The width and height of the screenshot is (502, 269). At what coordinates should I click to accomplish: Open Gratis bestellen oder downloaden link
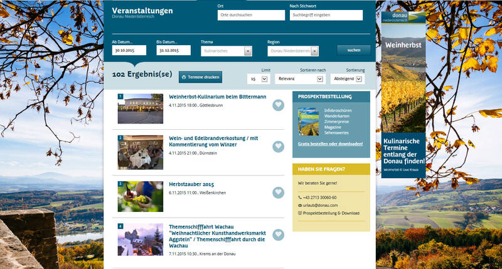(x=330, y=144)
